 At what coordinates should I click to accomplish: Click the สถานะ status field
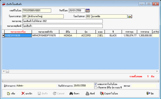pos(144,86)
